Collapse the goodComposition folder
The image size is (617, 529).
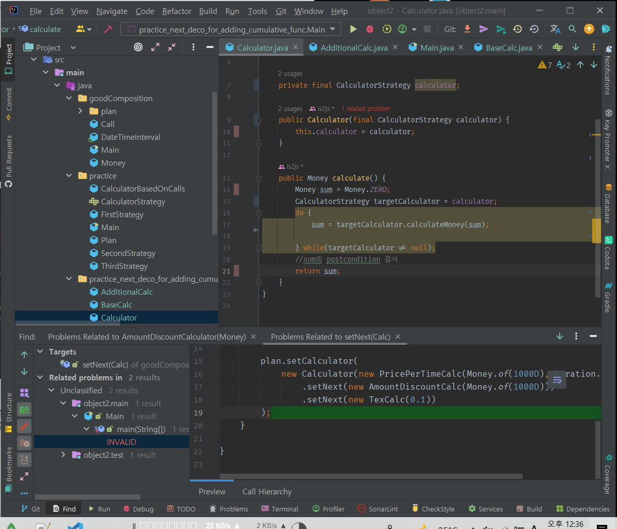(69, 98)
